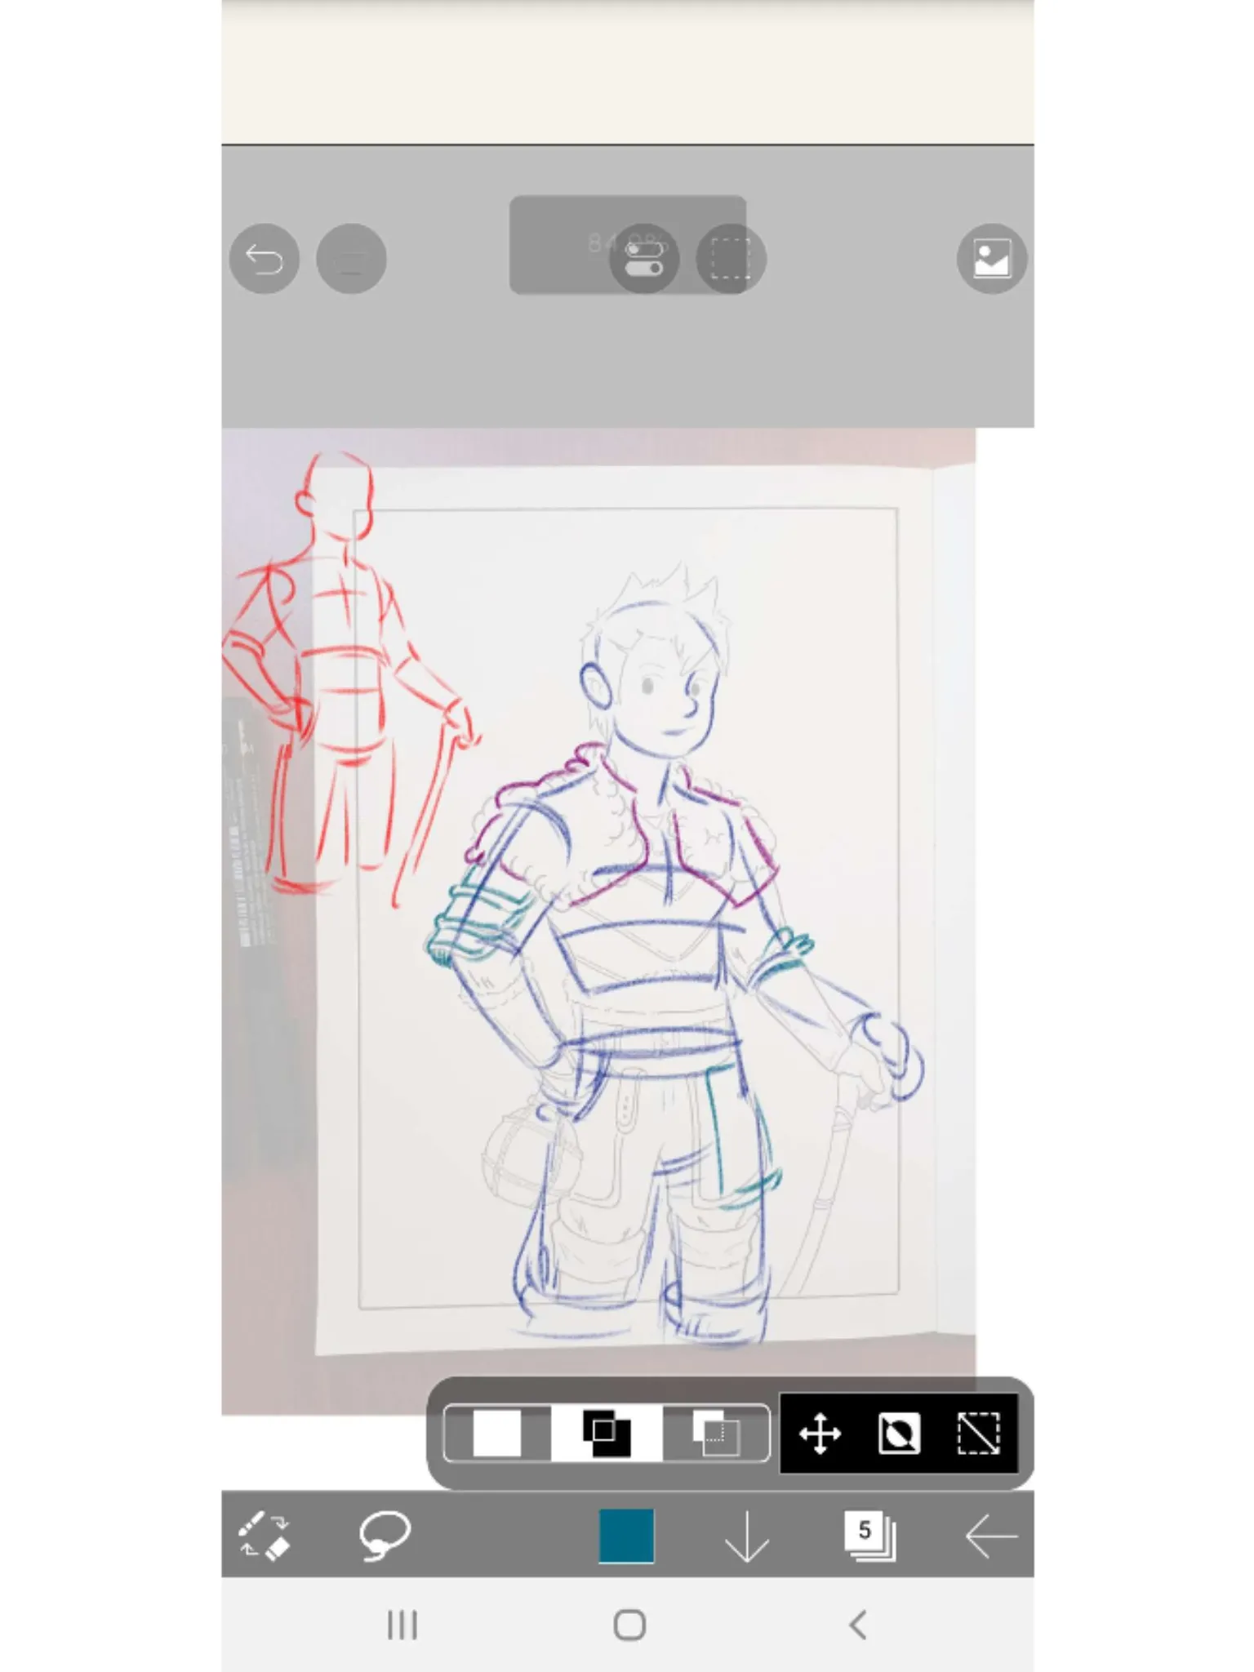
Task: Open the lasso tool selector
Action: tap(385, 1536)
